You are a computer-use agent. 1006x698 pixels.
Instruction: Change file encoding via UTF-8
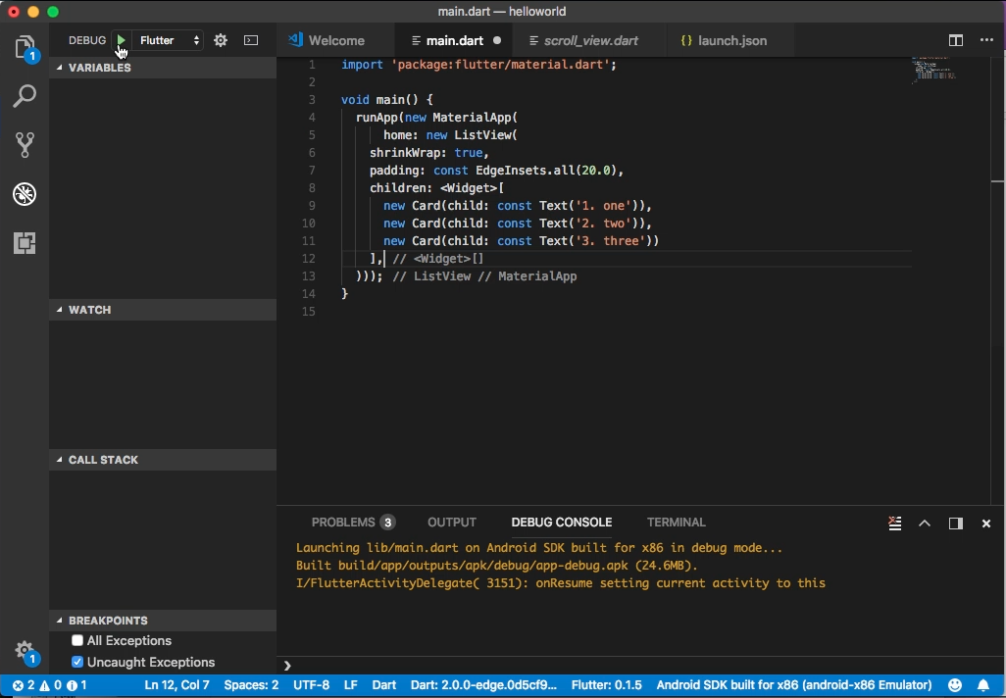coord(311,685)
